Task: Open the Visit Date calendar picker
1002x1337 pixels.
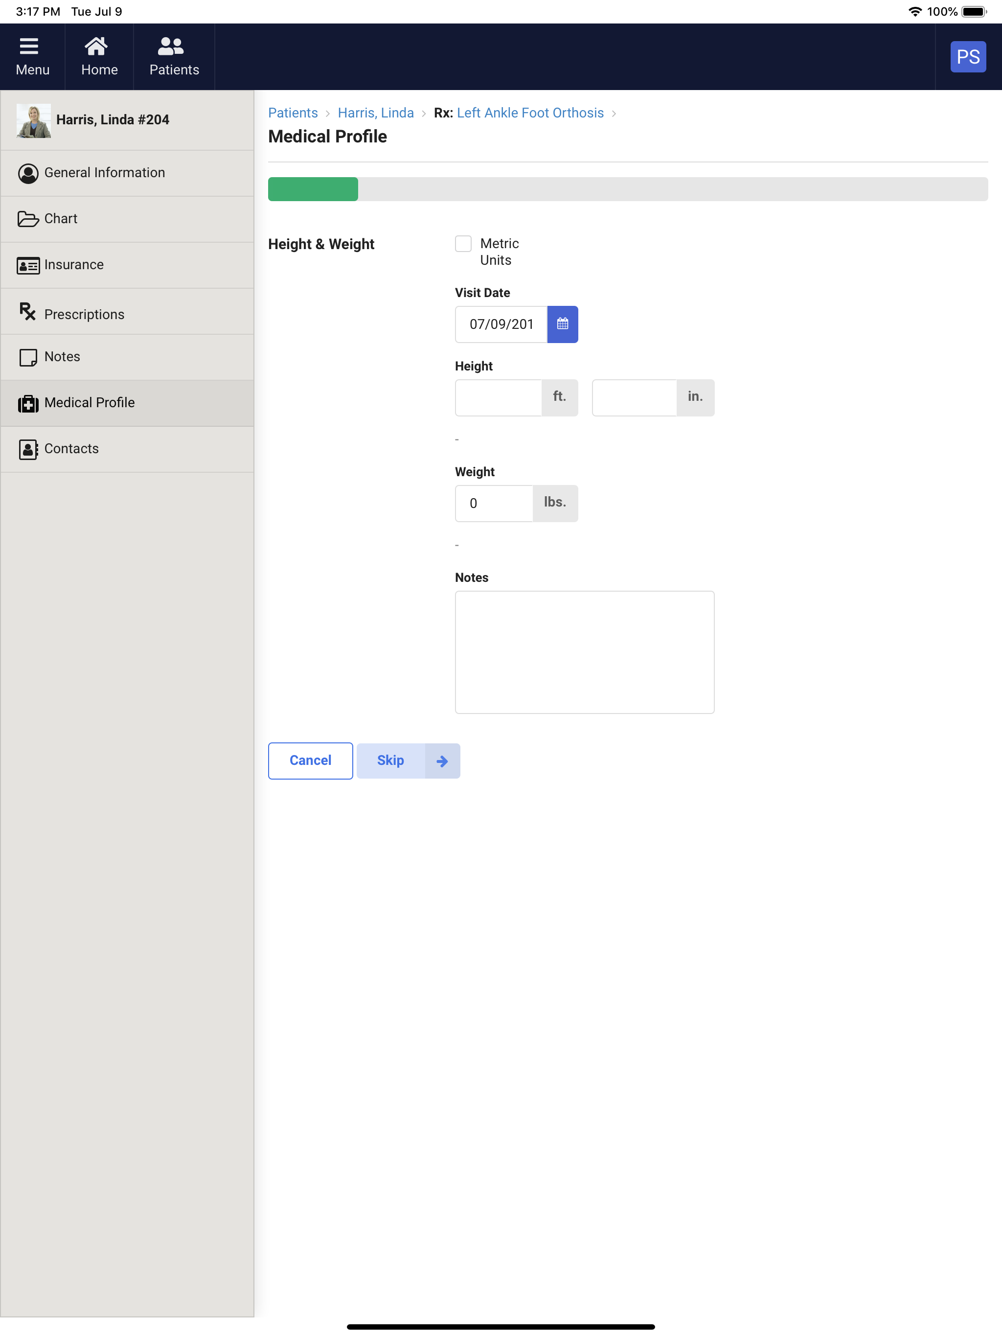Action: (x=563, y=324)
